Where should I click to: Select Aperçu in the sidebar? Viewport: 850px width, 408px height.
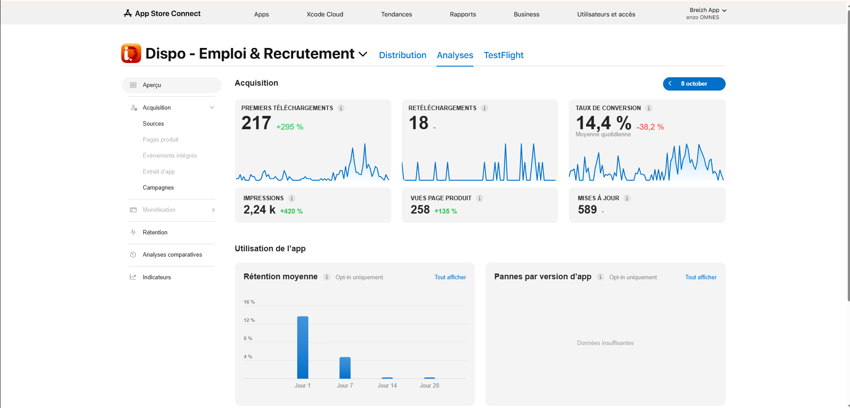171,85
